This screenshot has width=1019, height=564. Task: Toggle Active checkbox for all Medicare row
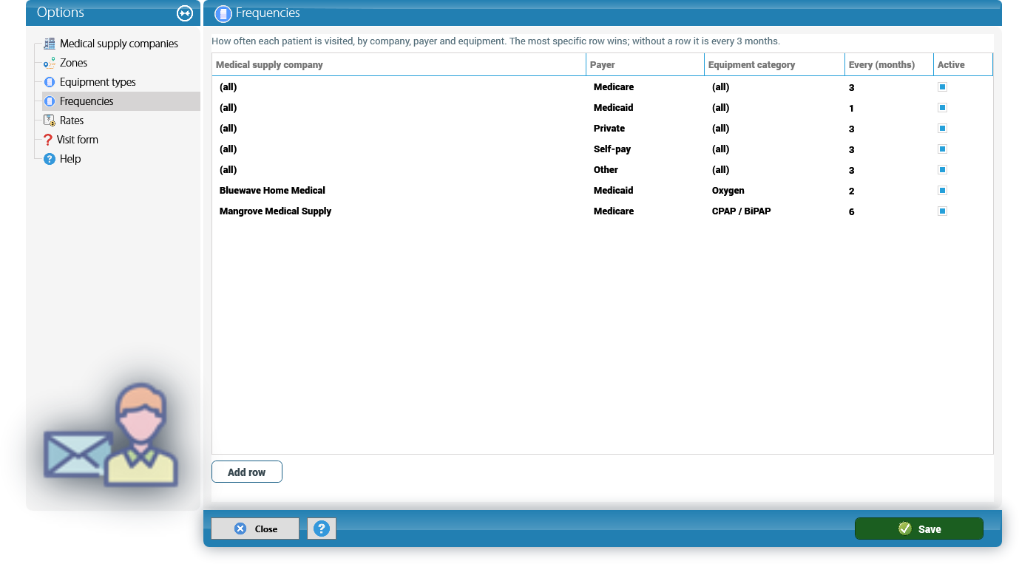[942, 87]
